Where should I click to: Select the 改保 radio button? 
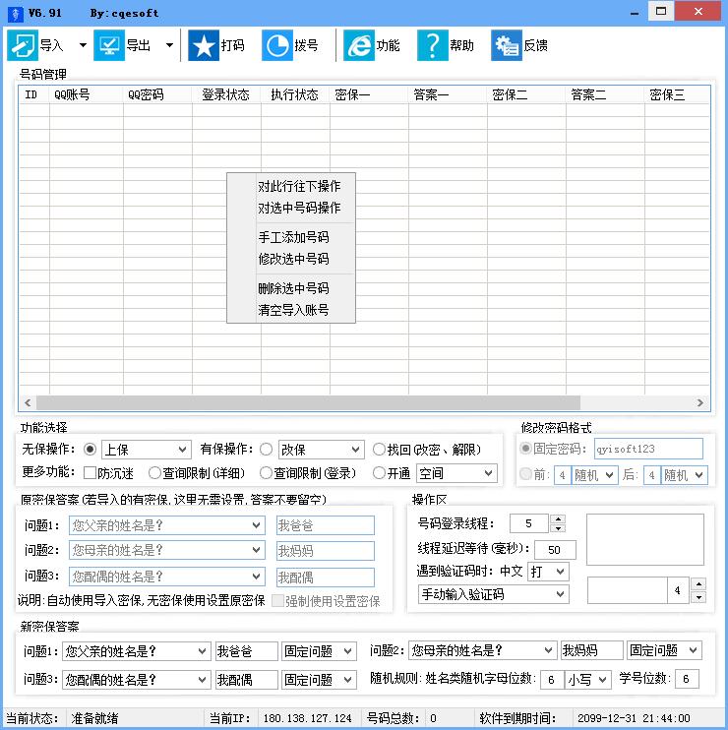[267, 450]
